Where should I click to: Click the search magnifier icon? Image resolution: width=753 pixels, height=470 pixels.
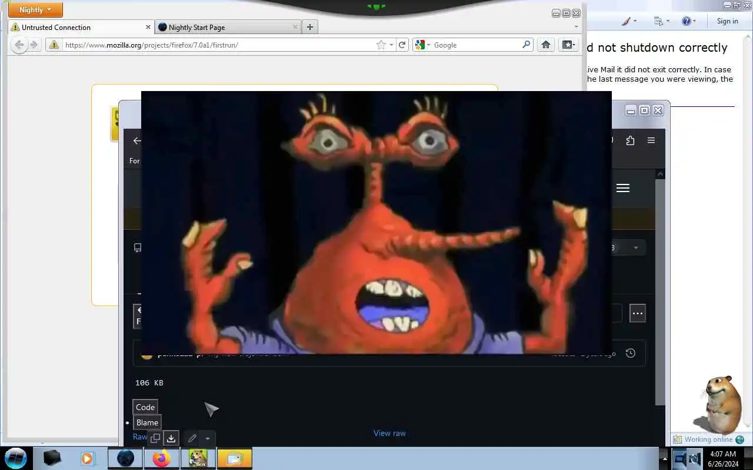click(x=526, y=45)
